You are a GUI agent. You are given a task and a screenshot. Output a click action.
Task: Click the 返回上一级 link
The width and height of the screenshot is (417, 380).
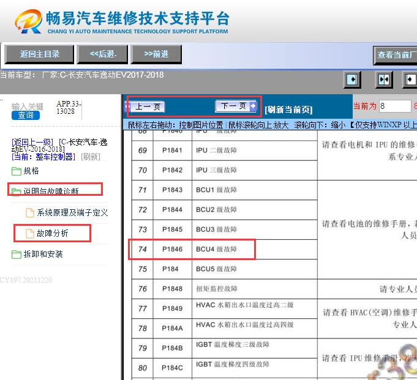tap(32, 142)
